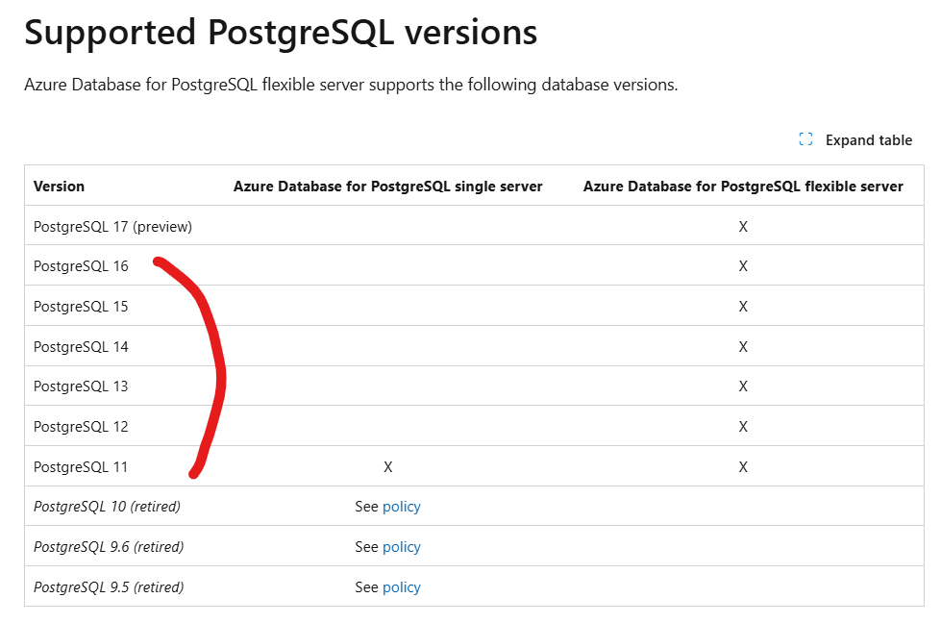Click the Supported PostgreSQL versions heading
This screenshot has width=941, height=623.
coord(281,33)
